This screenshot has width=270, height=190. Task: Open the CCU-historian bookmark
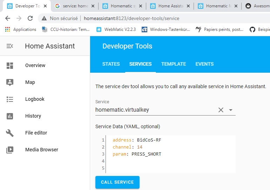pyautogui.click(x=66, y=30)
